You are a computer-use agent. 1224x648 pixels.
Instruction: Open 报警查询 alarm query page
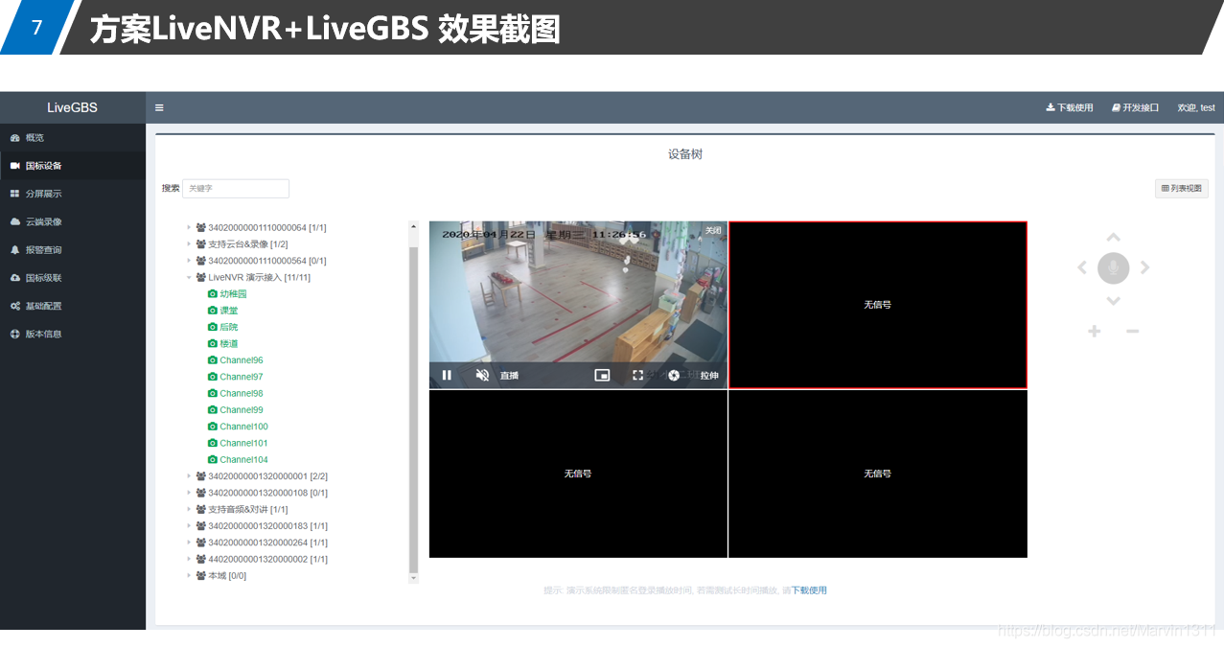pos(73,249)
